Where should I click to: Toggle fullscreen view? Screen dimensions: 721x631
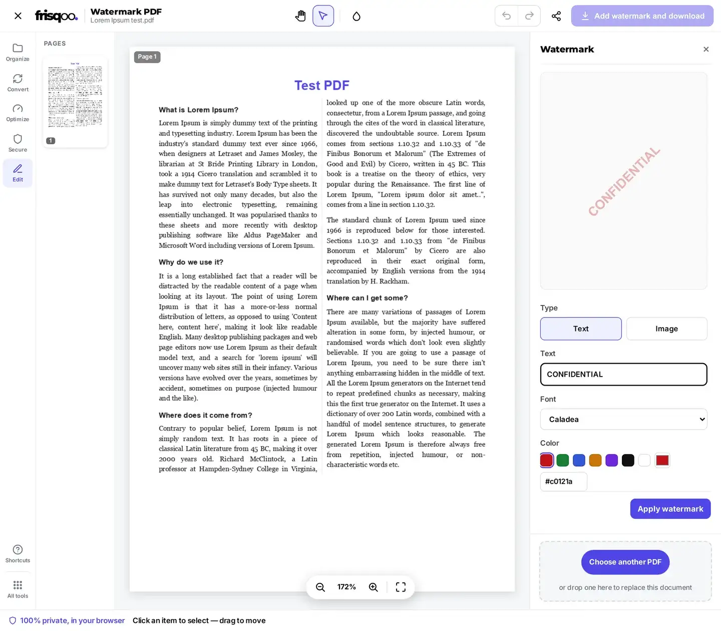tap(401, 587)
